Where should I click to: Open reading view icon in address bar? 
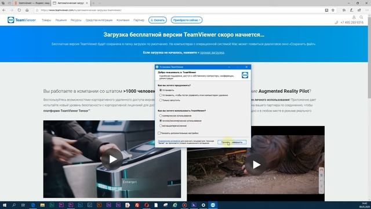pos(326,10)
